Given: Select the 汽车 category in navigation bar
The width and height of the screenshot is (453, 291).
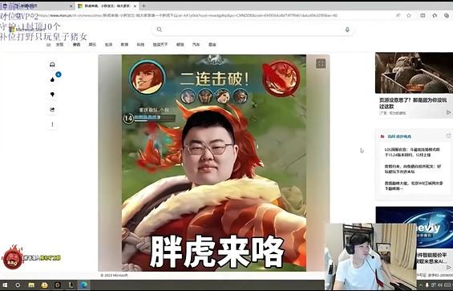Looking at the screenshot, I should click(196, 45).
